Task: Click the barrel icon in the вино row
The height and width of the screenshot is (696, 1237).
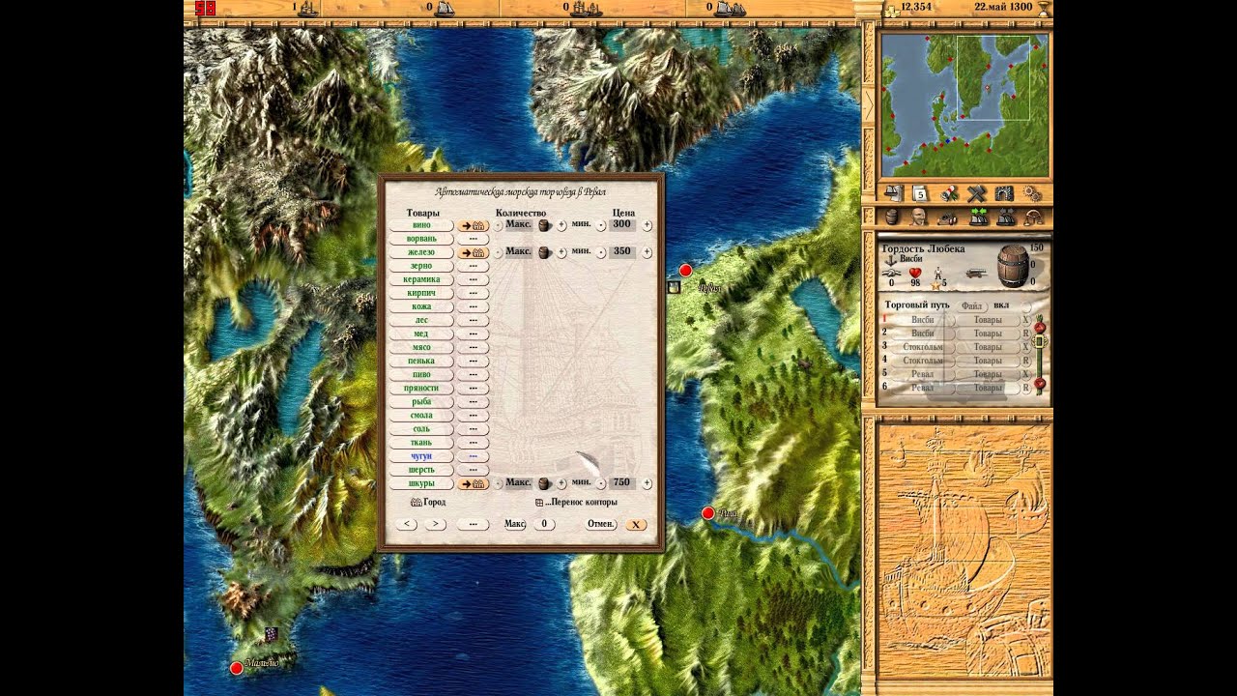Action: (x=544, y=225)
